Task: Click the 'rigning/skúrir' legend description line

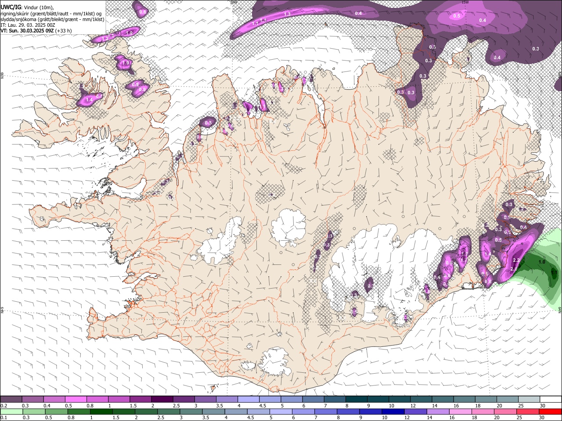Action: click(x=51, y=14)
